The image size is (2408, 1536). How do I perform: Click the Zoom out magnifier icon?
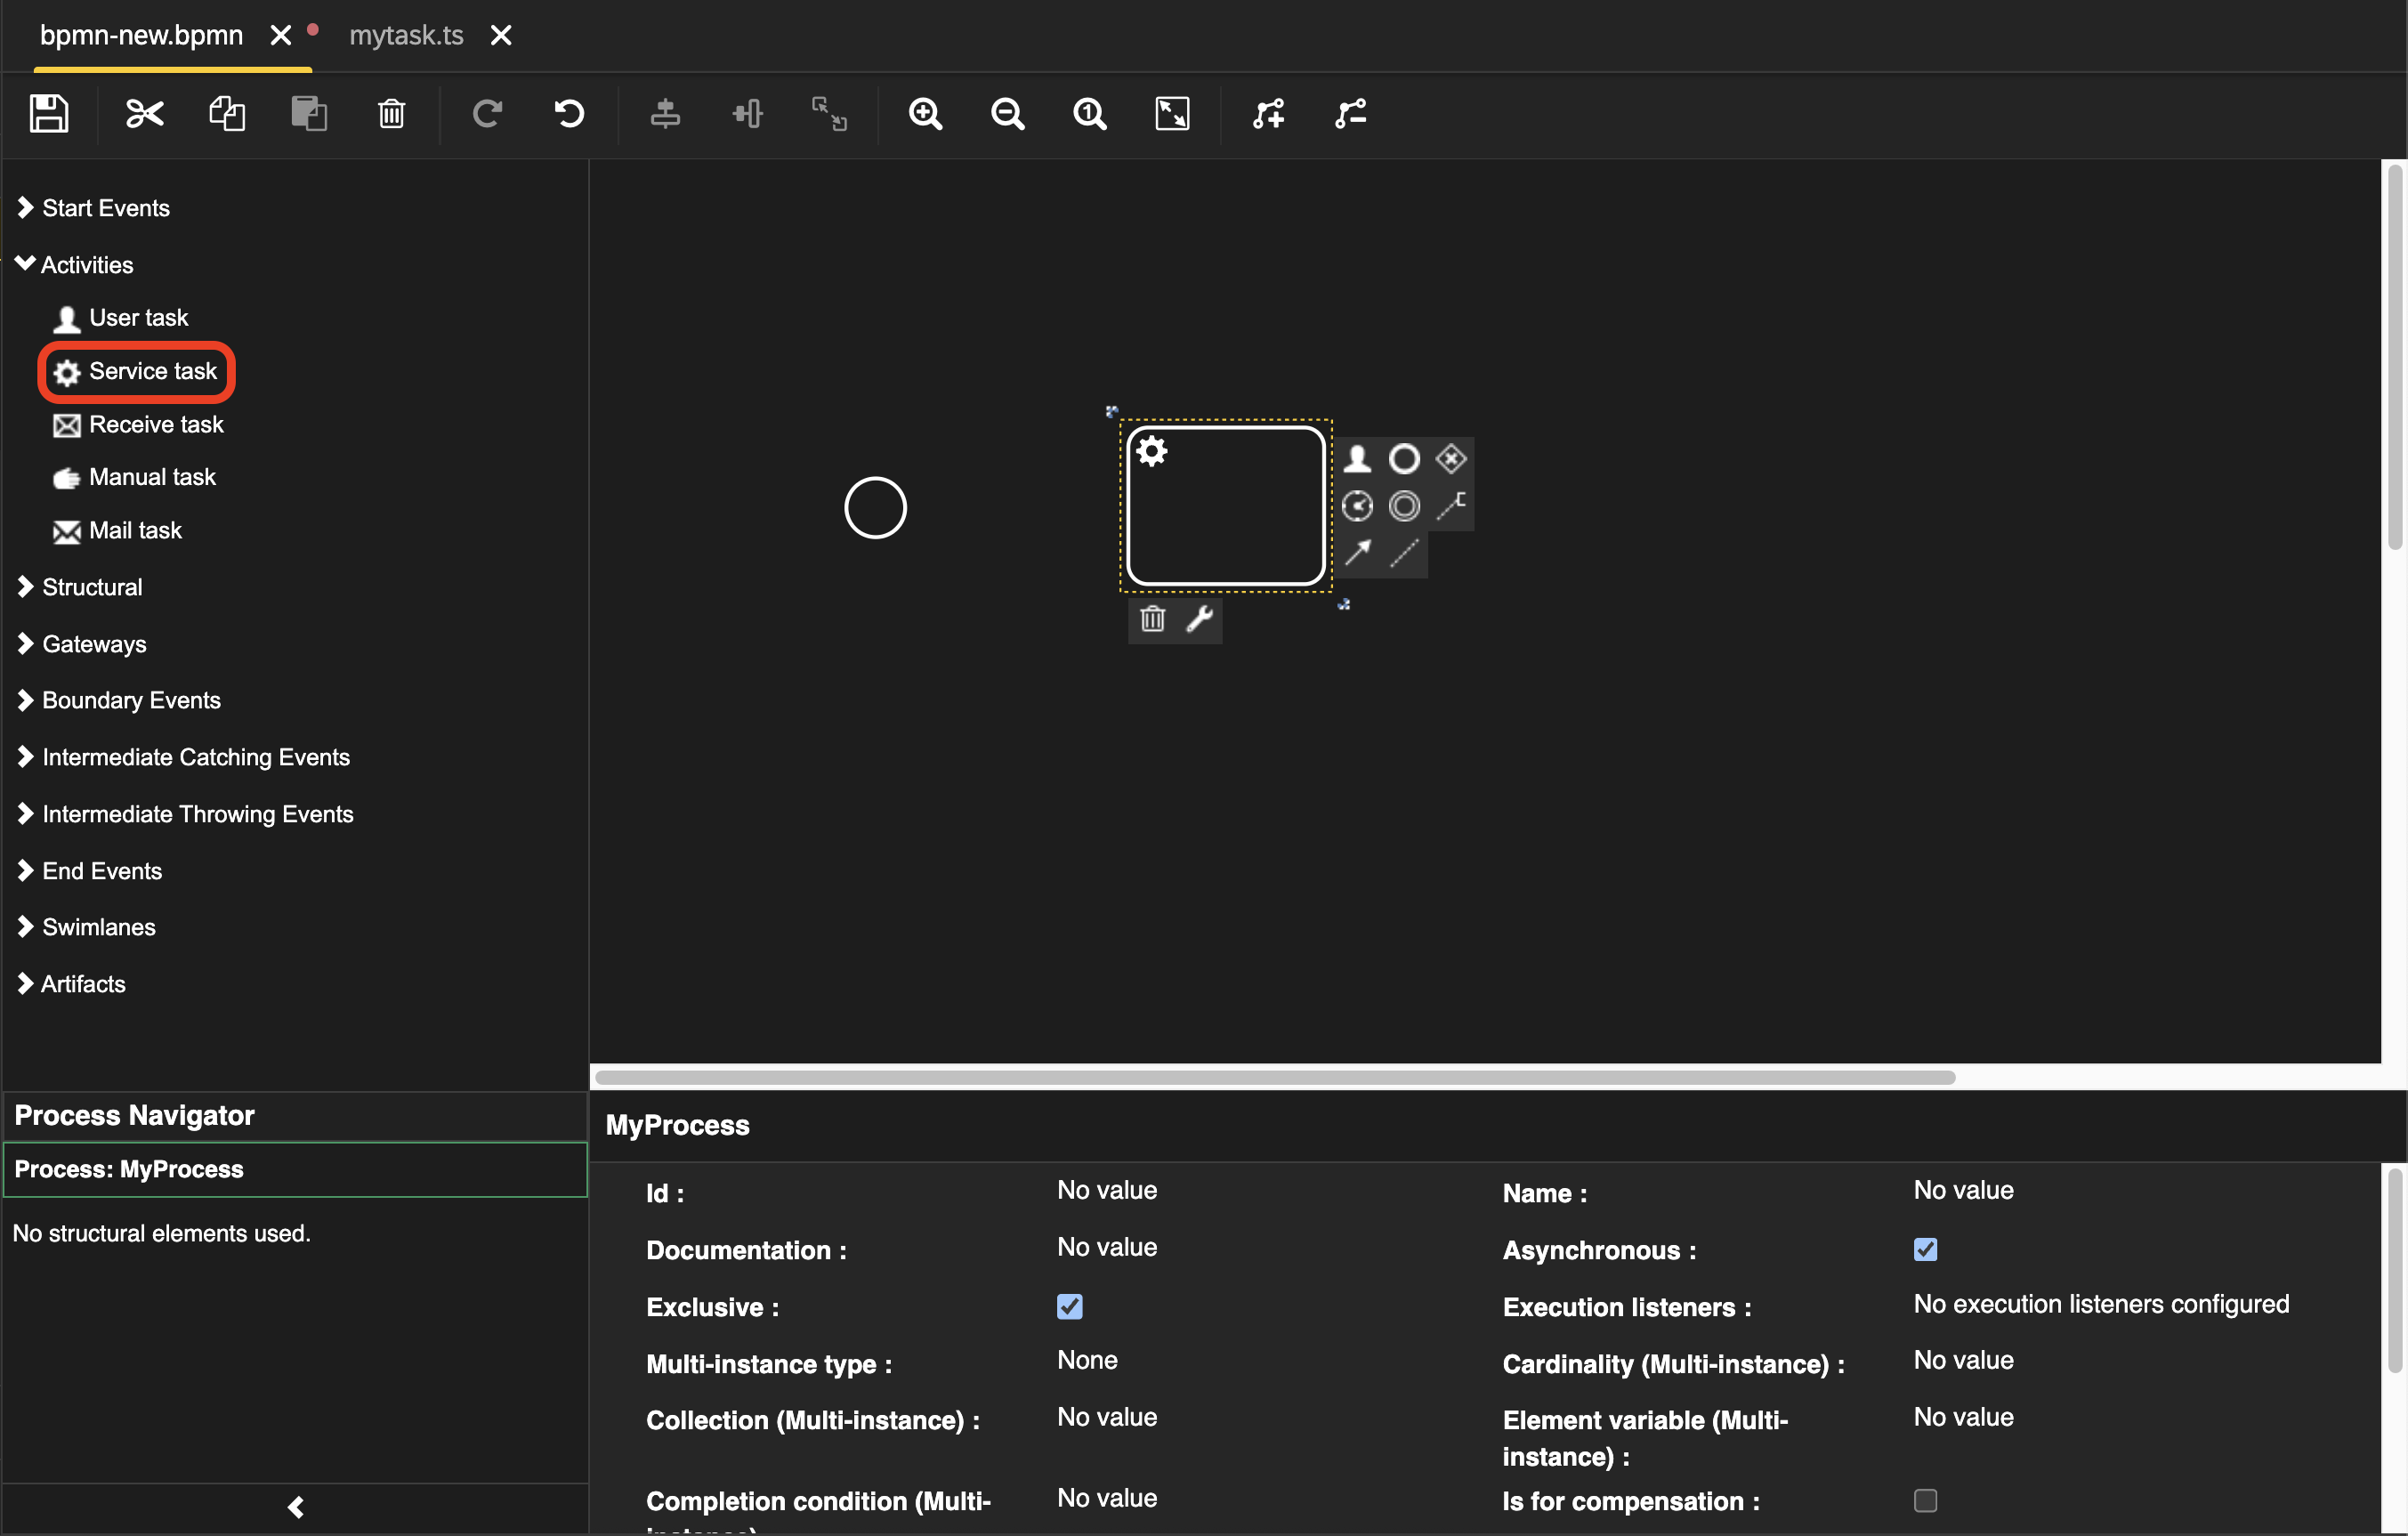pos(1007,113)
